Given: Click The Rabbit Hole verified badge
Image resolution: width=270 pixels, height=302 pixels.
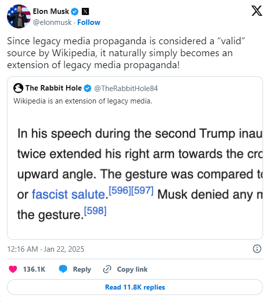Looking at the screenshot, I should click(88, 88).
